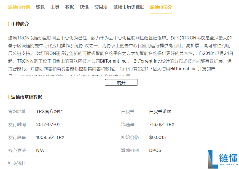Viewport: 239px width, 169px height.
Task: Open the 交易所 tab
Action: pyautogui.click(x=101, y=7)
